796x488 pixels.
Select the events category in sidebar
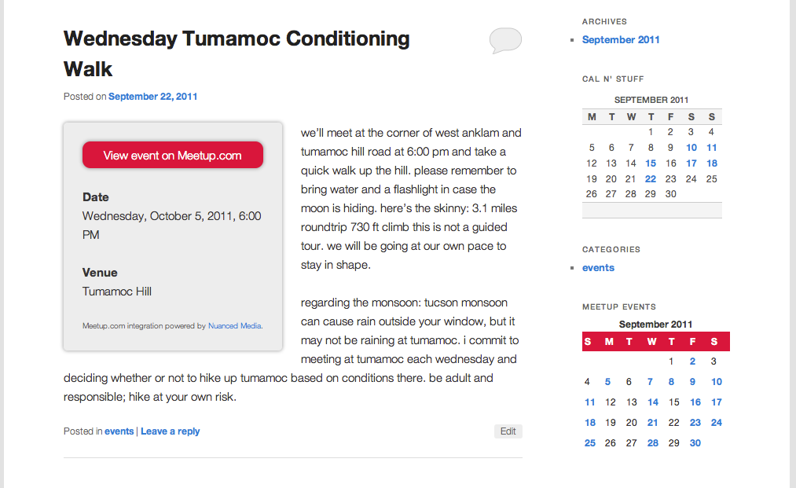598,268
